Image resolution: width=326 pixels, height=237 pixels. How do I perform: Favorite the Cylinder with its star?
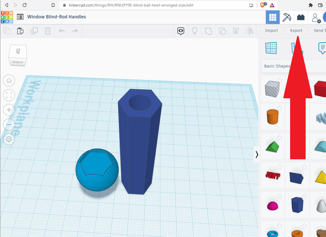coord(280,108)
